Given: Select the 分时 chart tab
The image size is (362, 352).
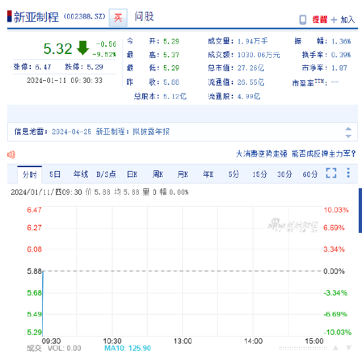Looking at the screenshot, I should point(30,174).
